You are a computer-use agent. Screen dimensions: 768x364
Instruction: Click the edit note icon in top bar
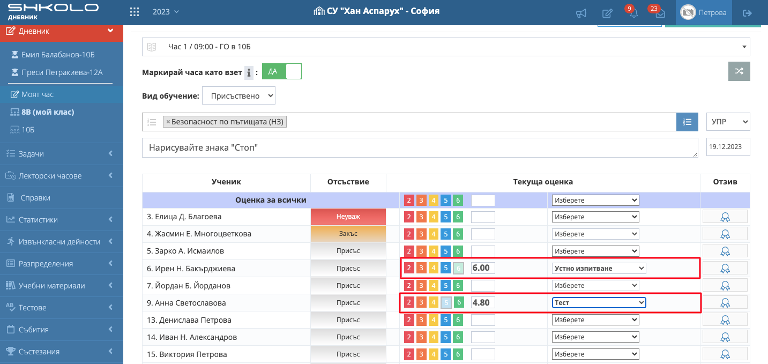point(607,13)
